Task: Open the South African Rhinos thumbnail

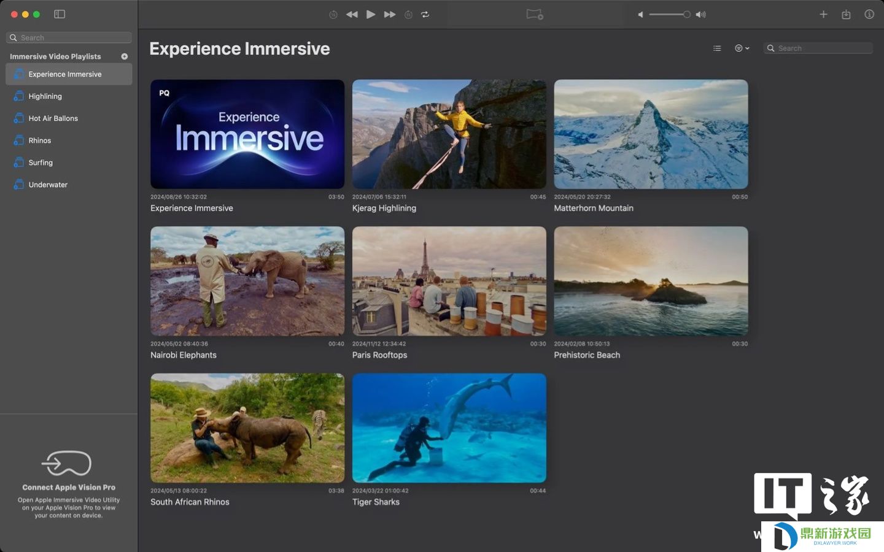Action: click(x=247, y=427)
